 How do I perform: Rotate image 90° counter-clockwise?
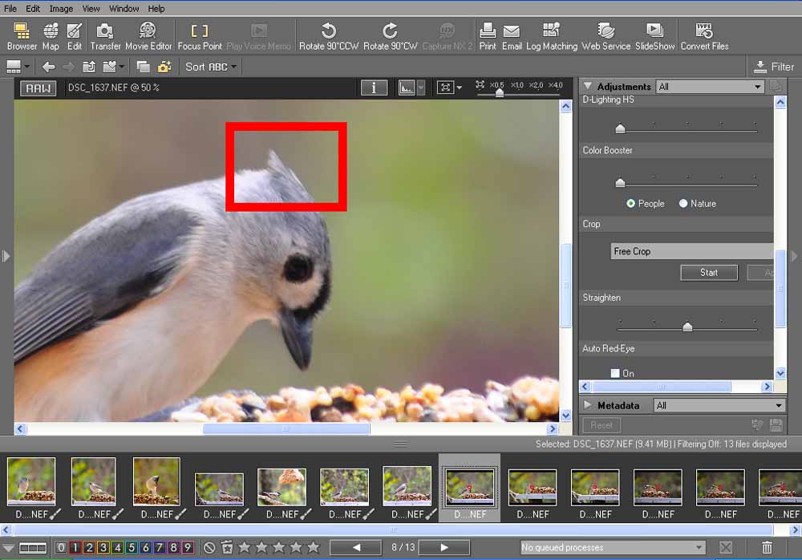click(329, 31)
